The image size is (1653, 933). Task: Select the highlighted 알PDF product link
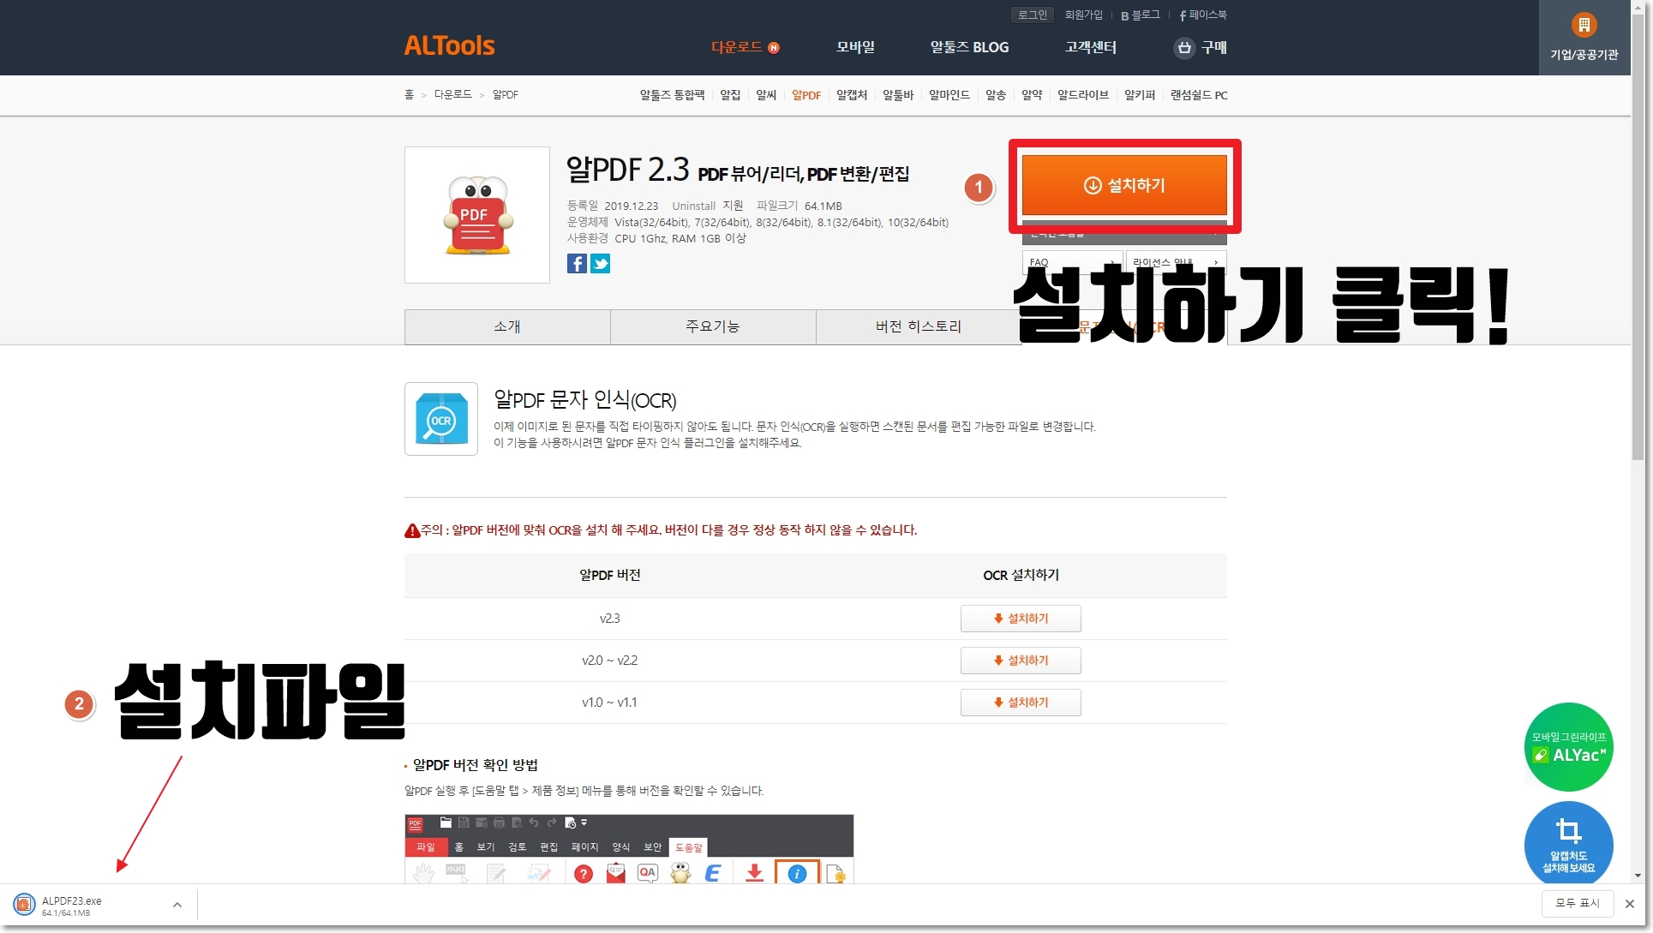pyautogui.click(x=806, y=95)
